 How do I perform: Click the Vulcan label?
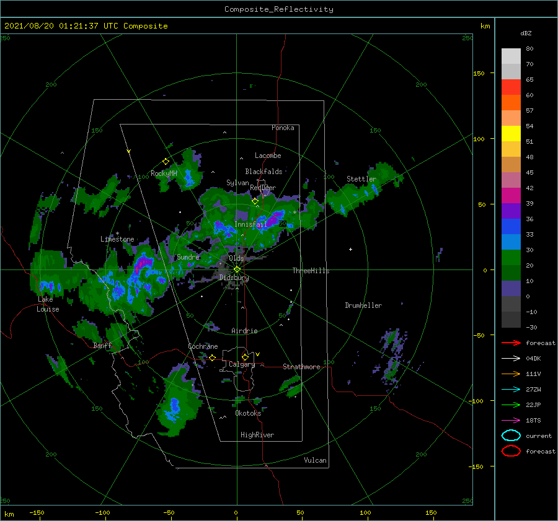[x=315, y=460]
